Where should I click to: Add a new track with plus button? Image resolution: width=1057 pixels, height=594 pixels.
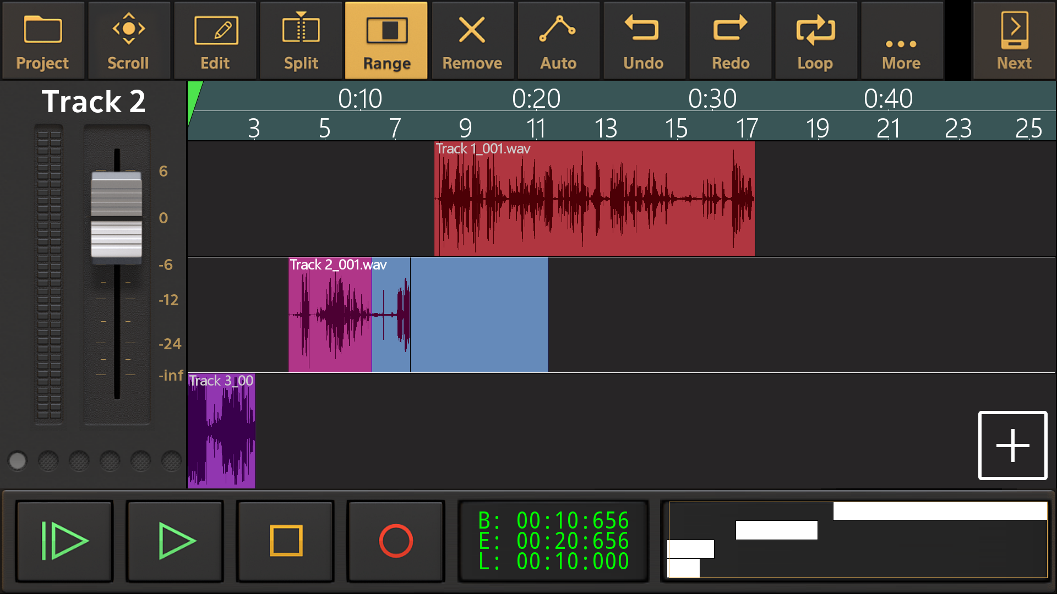[1012, 446]
